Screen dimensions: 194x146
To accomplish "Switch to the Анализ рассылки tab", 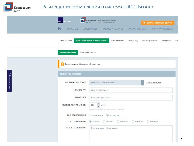I will [150, 41].
